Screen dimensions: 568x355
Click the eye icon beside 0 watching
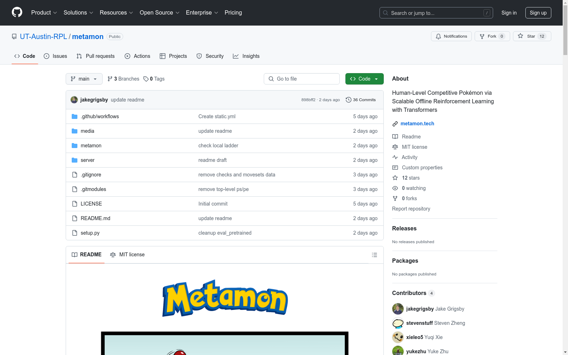(x=395, y=188)
